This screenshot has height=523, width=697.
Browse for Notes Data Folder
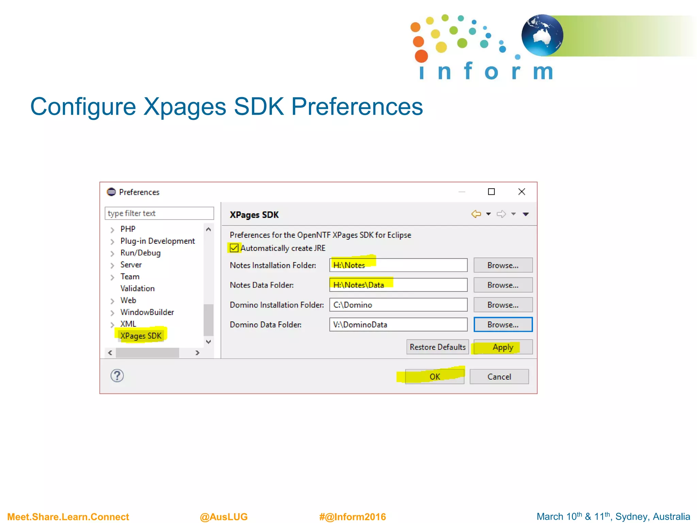tap(503, 285)
